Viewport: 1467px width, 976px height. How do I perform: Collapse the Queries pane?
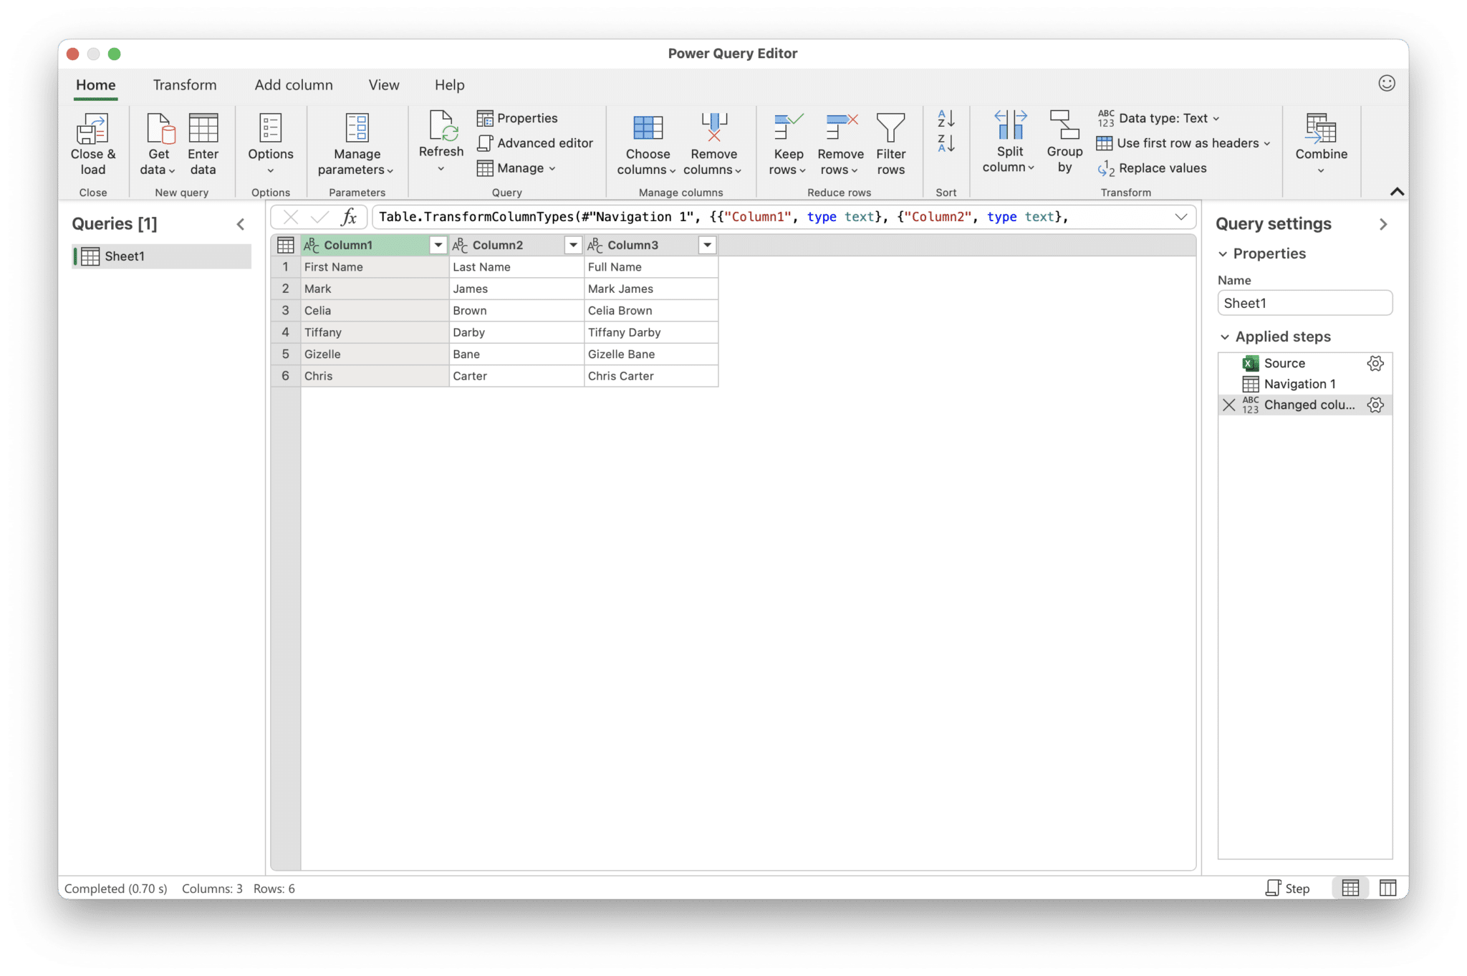coord(241,224)
